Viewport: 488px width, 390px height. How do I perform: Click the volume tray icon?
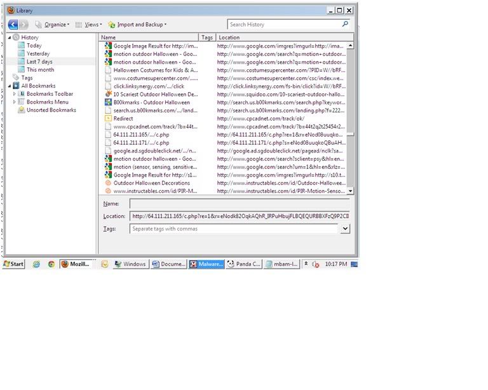coord(316,264)
